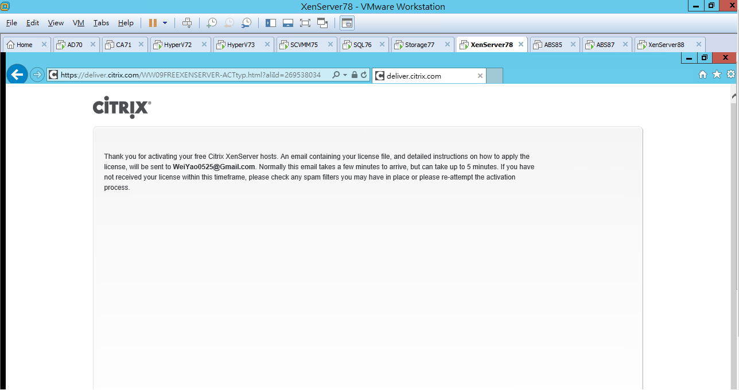
Task: Open the power options dropdown arrow
Action: click(x=165, y=23)
